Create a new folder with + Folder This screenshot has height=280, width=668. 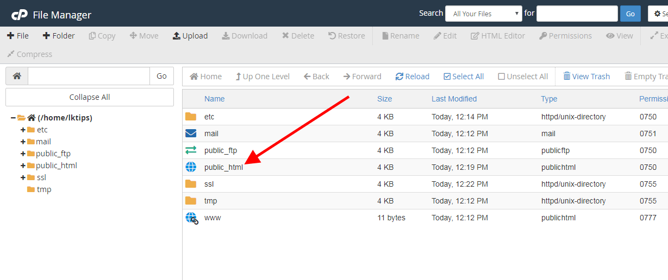tap(59, 36)
